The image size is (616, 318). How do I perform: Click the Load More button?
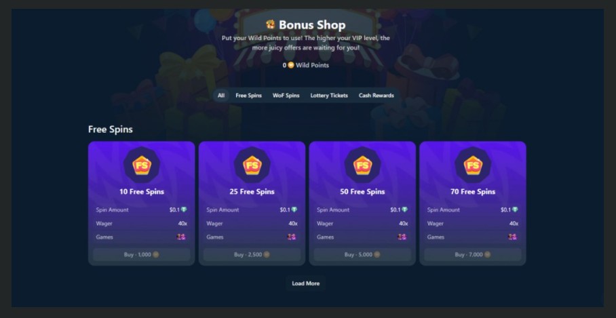coord(306,283)
